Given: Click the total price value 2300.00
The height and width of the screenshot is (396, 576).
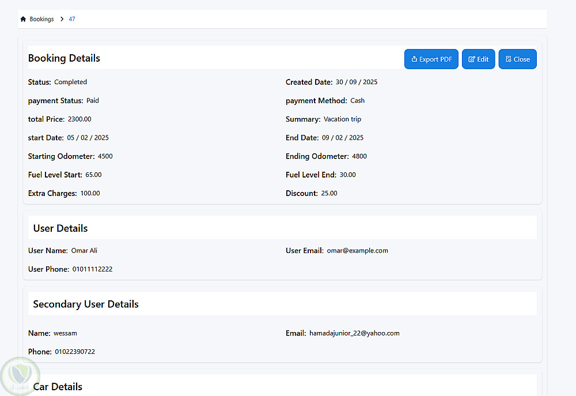Looking at the screenshot, I should [79, 119].
